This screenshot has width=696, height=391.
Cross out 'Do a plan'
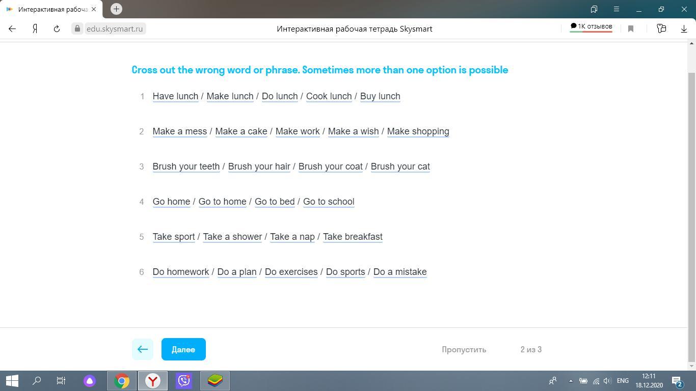(x=237, y=272)
